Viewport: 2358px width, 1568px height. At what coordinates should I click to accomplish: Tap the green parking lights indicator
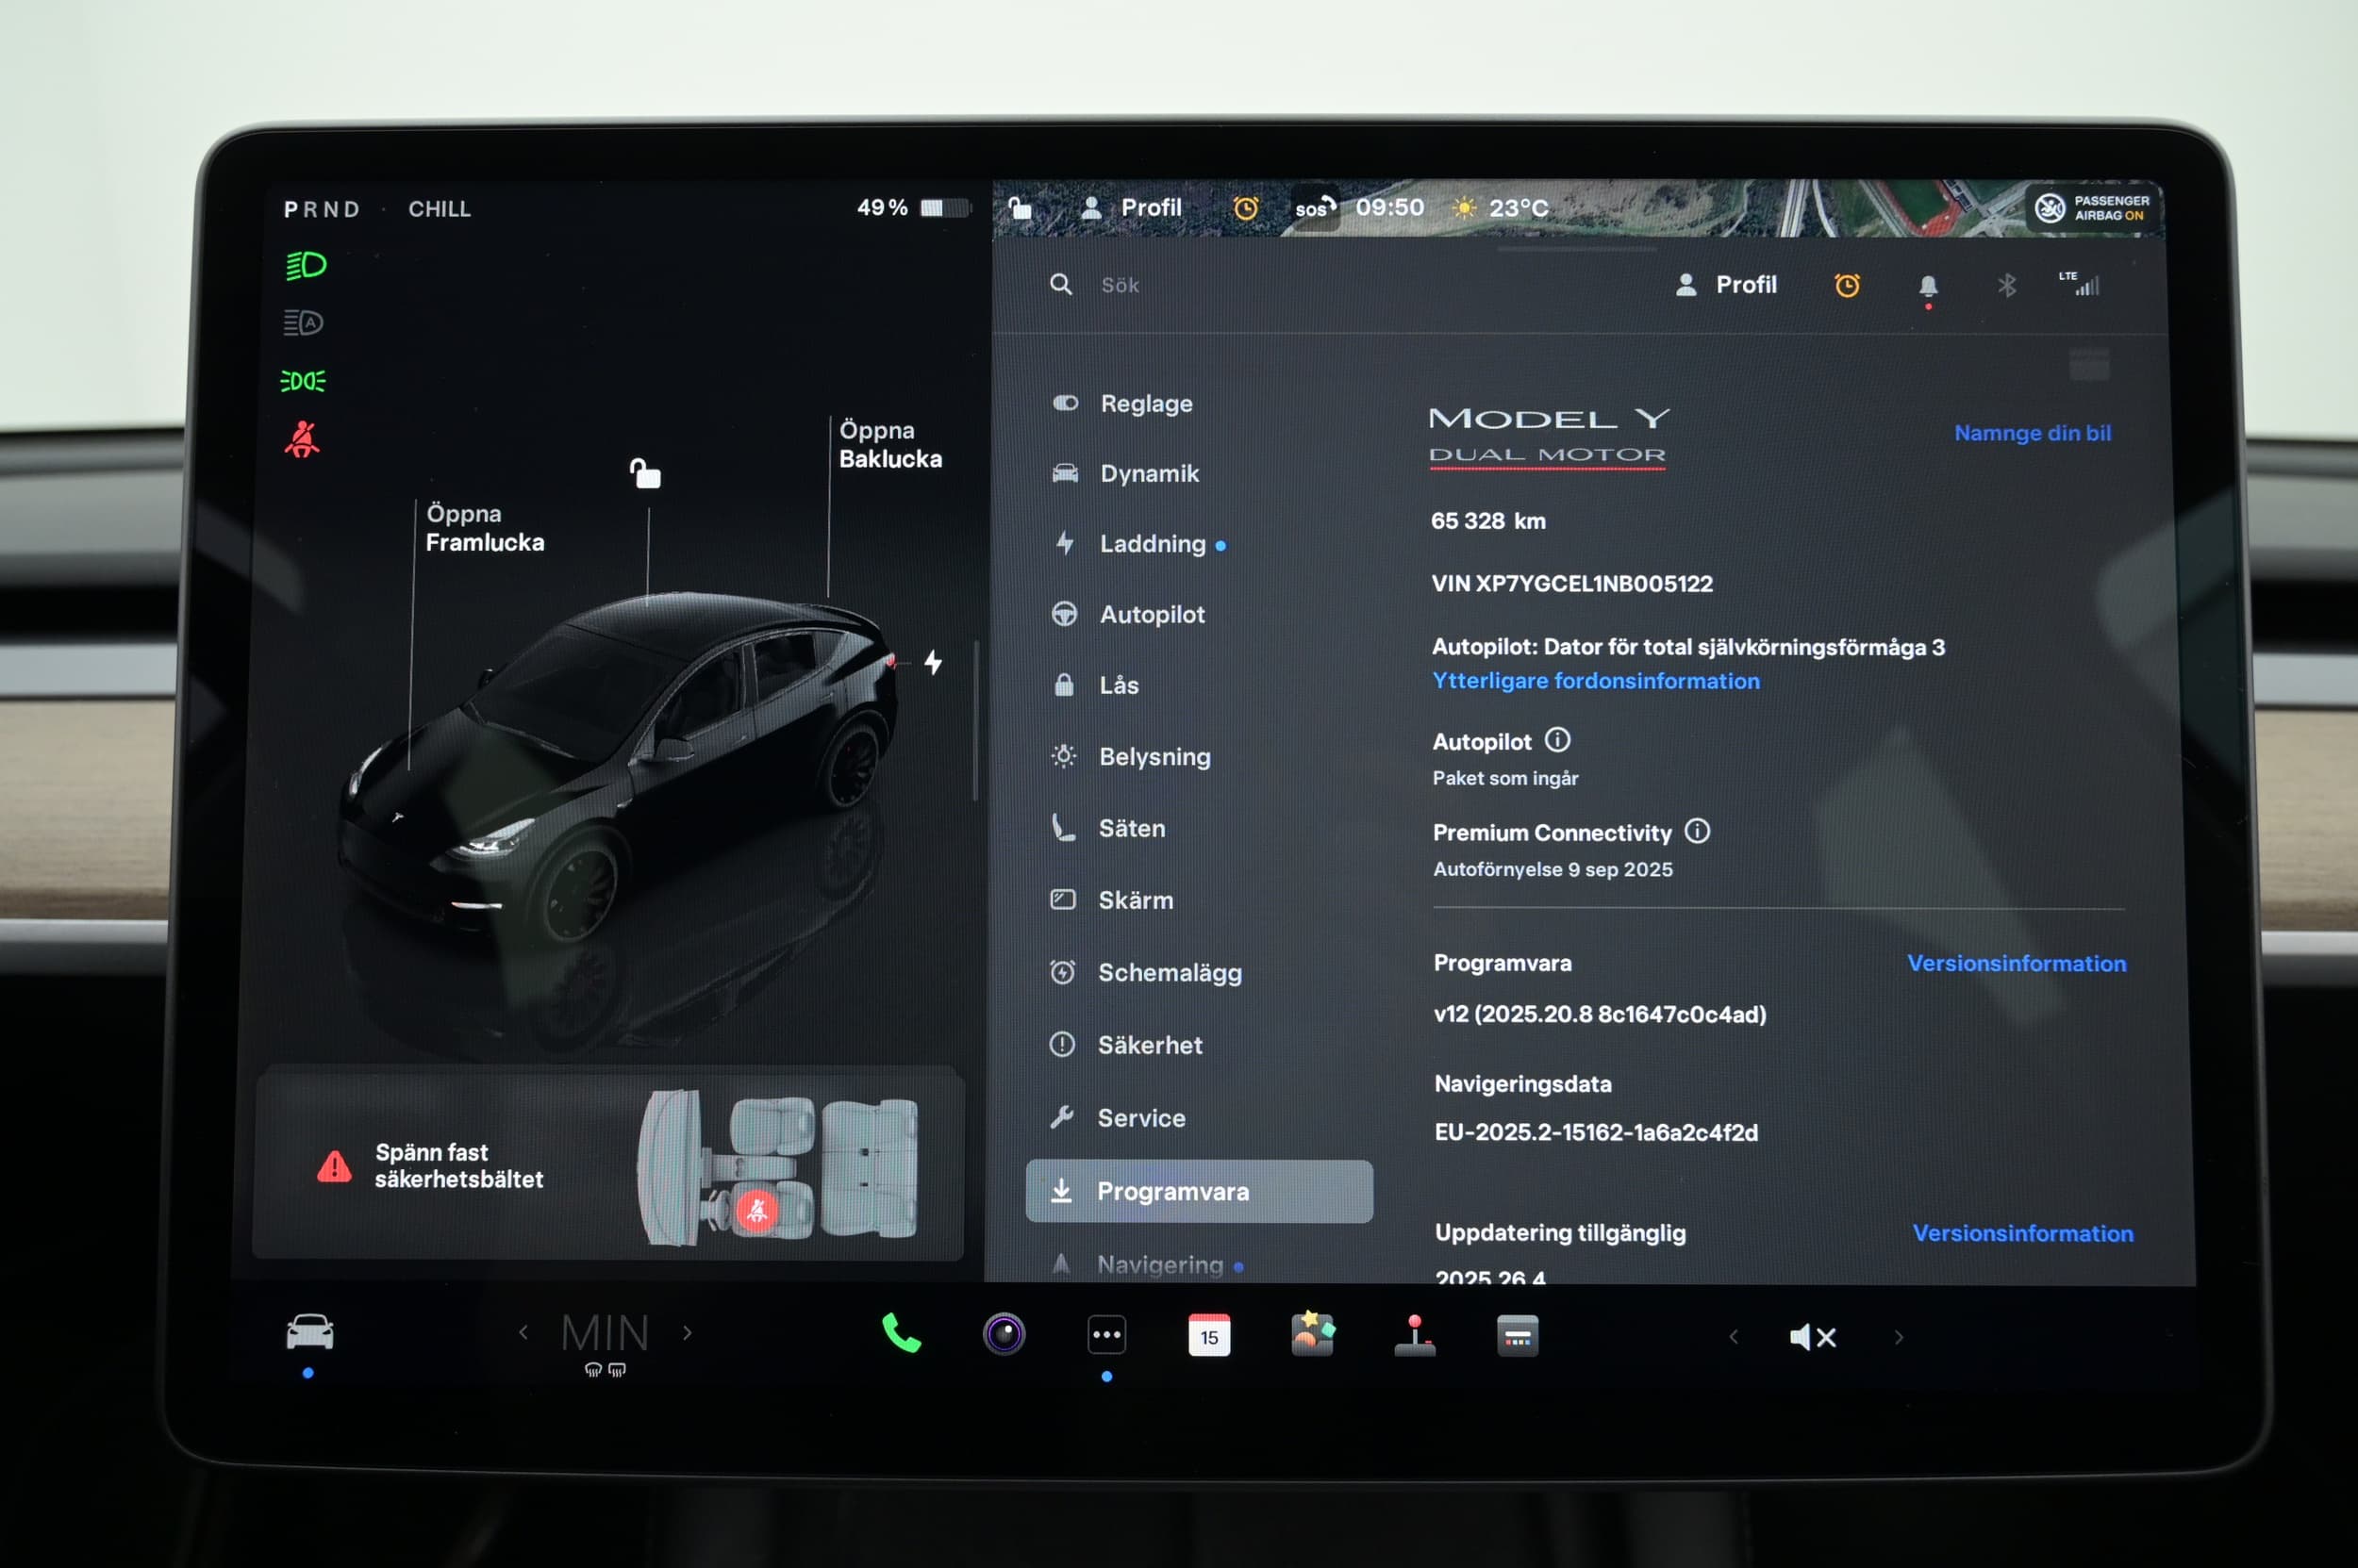[x=303, y=381]
